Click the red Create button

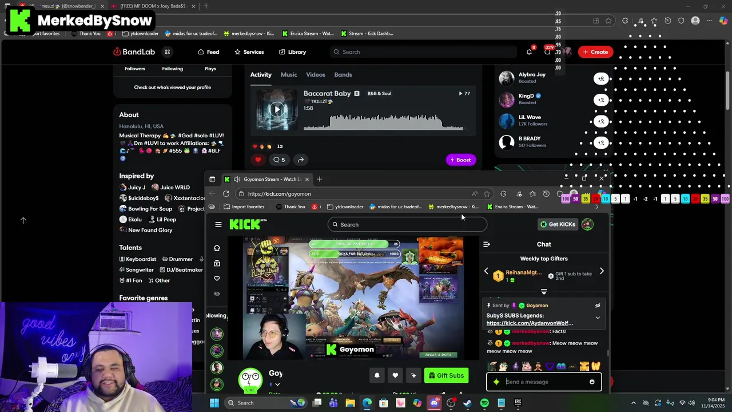[x=596, y=52]
